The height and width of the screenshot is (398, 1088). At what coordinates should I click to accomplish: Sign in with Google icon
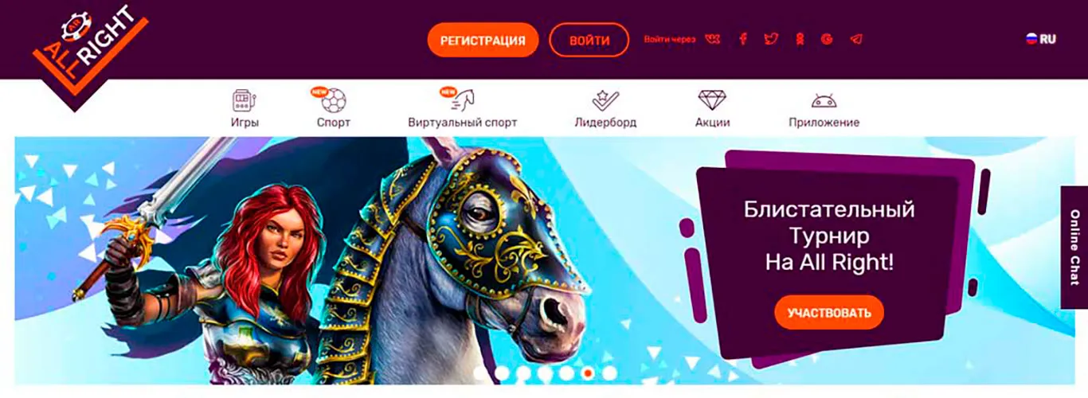click(x=827, y=39)
